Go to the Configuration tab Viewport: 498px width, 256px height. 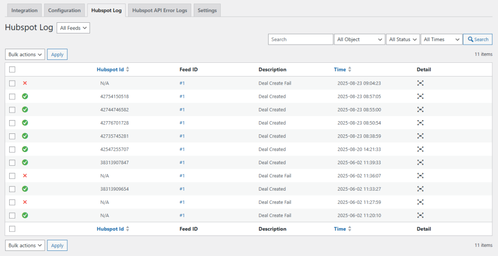64,11
